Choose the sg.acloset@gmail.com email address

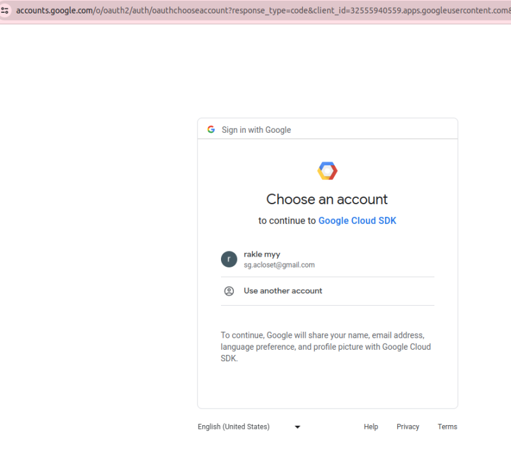pyautogui.click(x=279, y=265)
